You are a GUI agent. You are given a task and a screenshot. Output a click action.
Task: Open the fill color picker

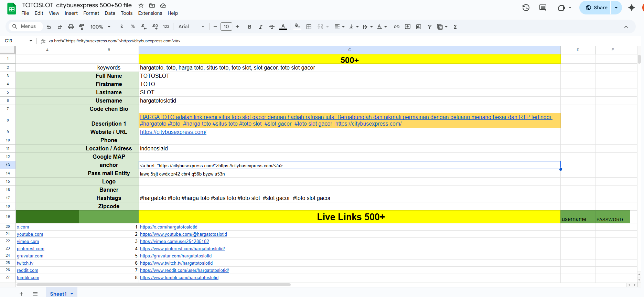click(297, 27)
